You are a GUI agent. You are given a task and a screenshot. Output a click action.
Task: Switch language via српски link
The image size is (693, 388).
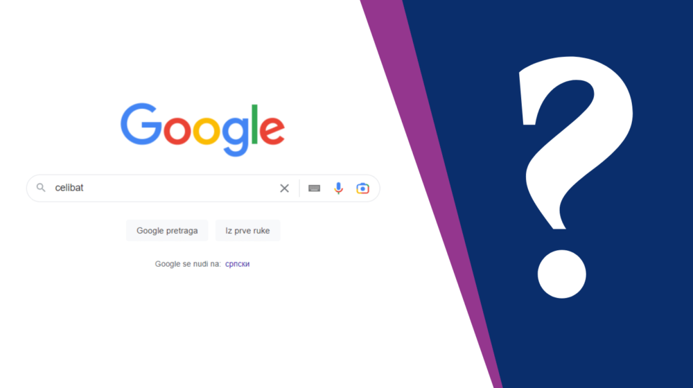pyautogui.click(x=237, y=264)
